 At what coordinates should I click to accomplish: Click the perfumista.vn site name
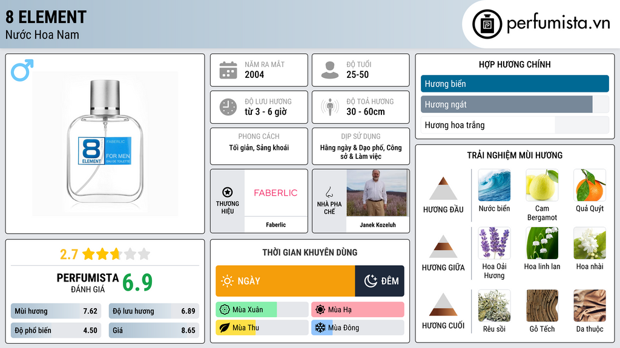(x=558, y=24)
